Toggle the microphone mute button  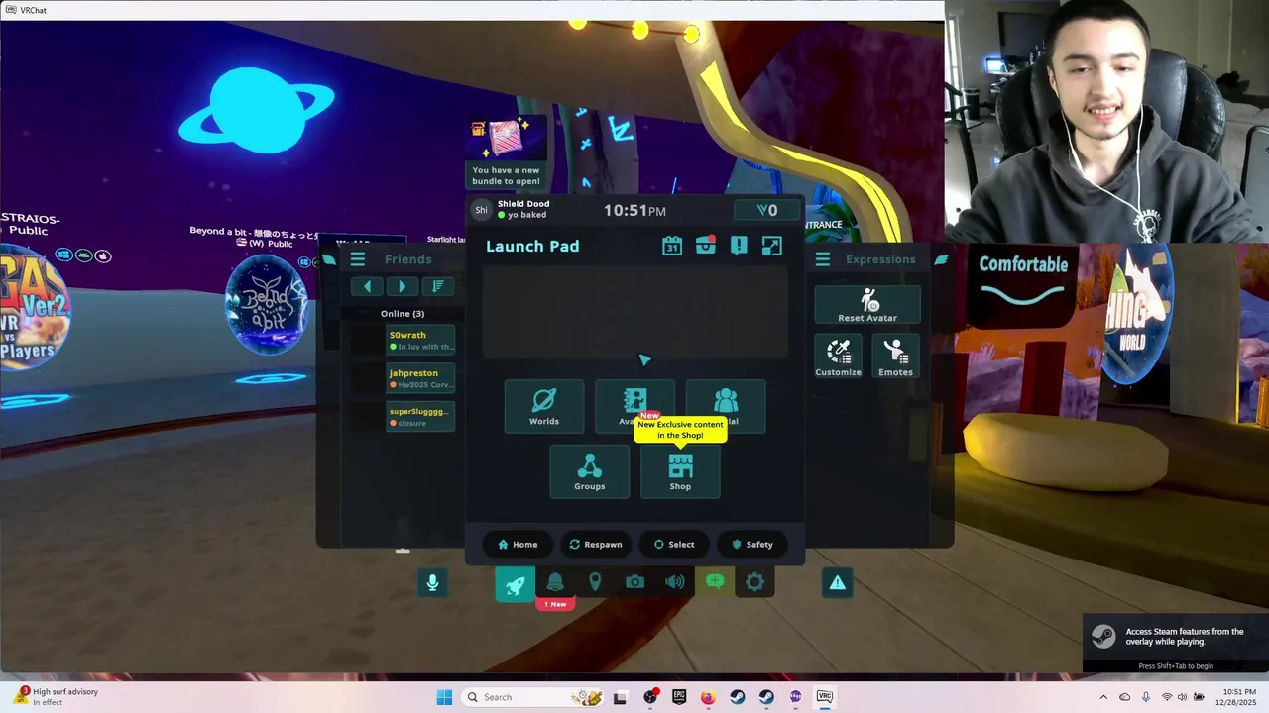432,583
